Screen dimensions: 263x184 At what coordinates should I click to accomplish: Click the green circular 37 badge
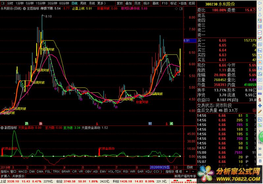261,136
